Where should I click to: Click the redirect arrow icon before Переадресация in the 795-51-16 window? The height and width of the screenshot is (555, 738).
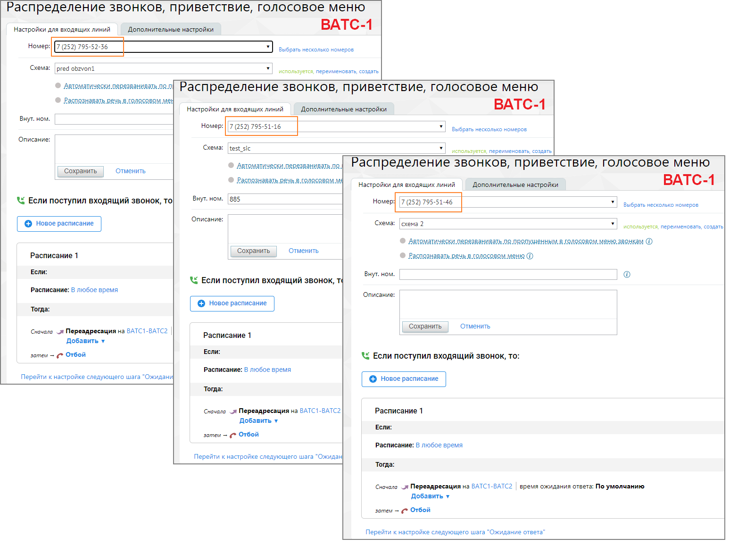point(233,411)
